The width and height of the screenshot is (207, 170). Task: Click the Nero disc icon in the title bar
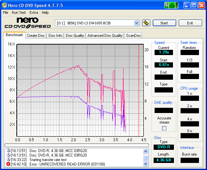point(4,5)
